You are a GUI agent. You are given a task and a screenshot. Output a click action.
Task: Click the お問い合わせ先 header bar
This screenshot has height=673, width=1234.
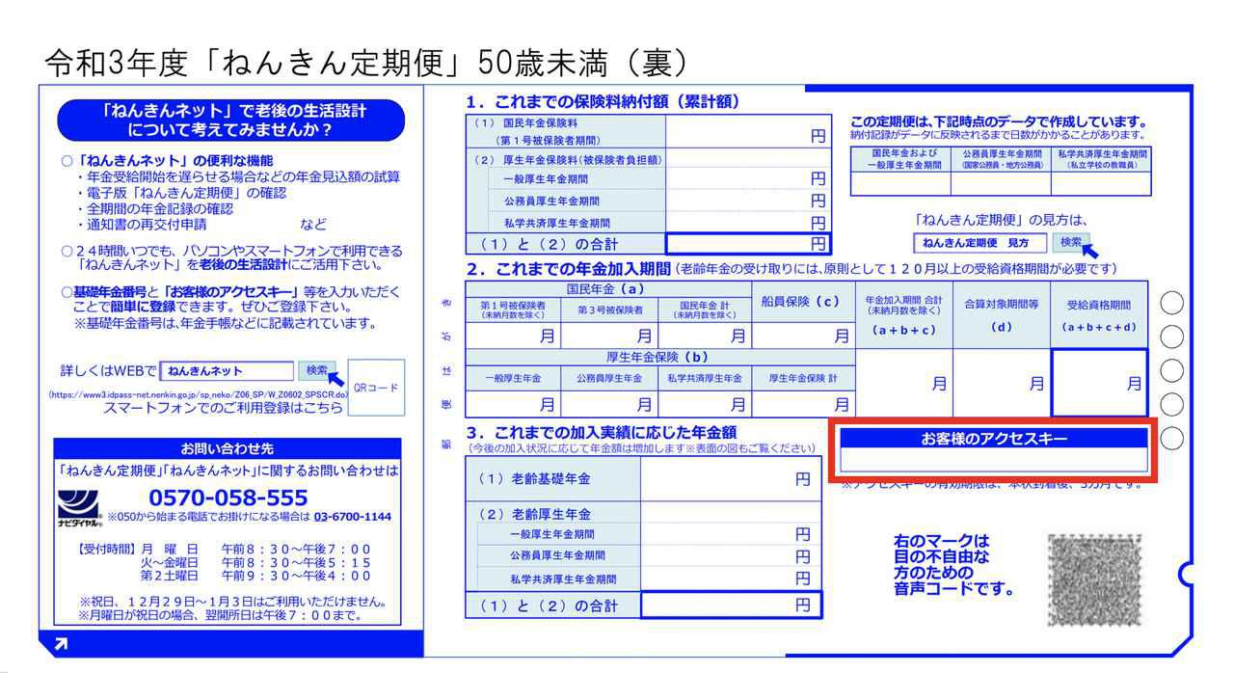click(227, 448)
